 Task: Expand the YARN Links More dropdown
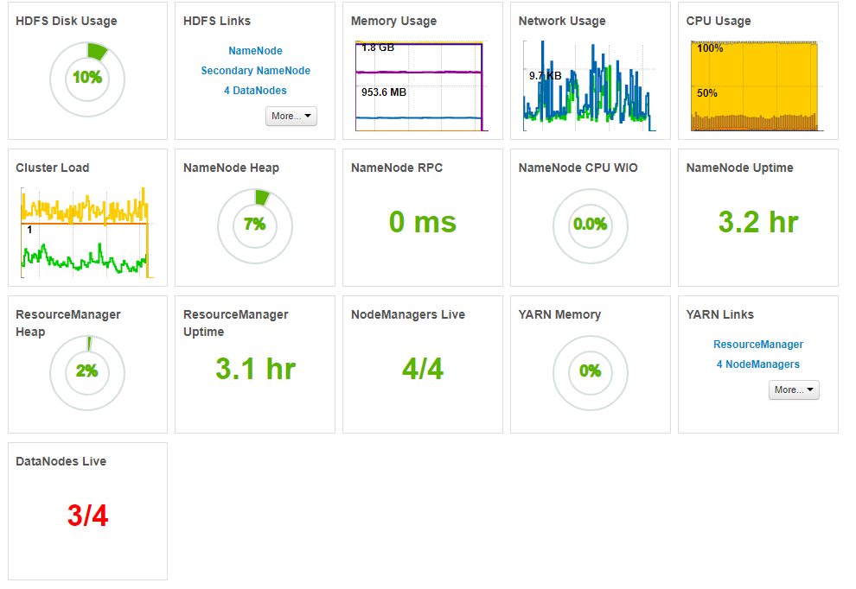click(794, 390)
